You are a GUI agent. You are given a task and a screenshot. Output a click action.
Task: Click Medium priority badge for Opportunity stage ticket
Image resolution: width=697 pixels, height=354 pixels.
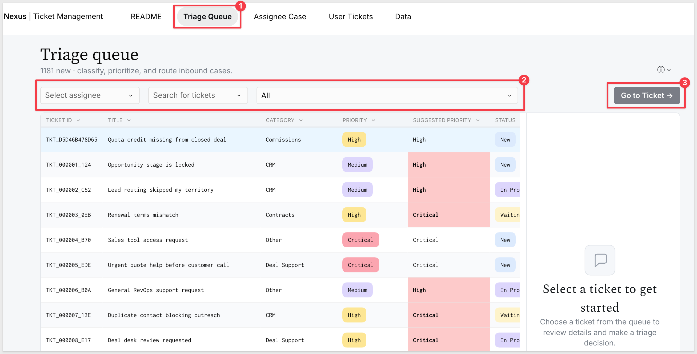[357, 165]
